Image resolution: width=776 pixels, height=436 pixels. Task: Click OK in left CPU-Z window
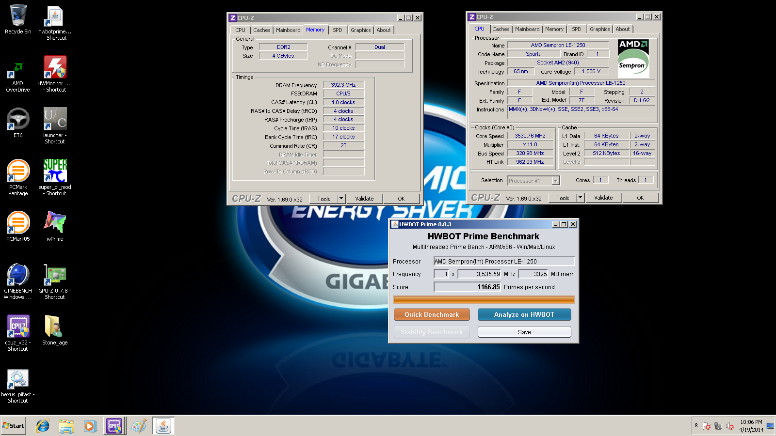tap(401, 199)
